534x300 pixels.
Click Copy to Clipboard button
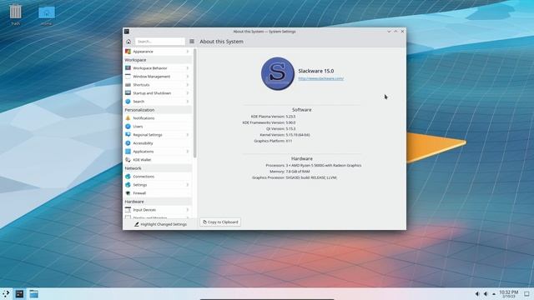click(220, 222)
